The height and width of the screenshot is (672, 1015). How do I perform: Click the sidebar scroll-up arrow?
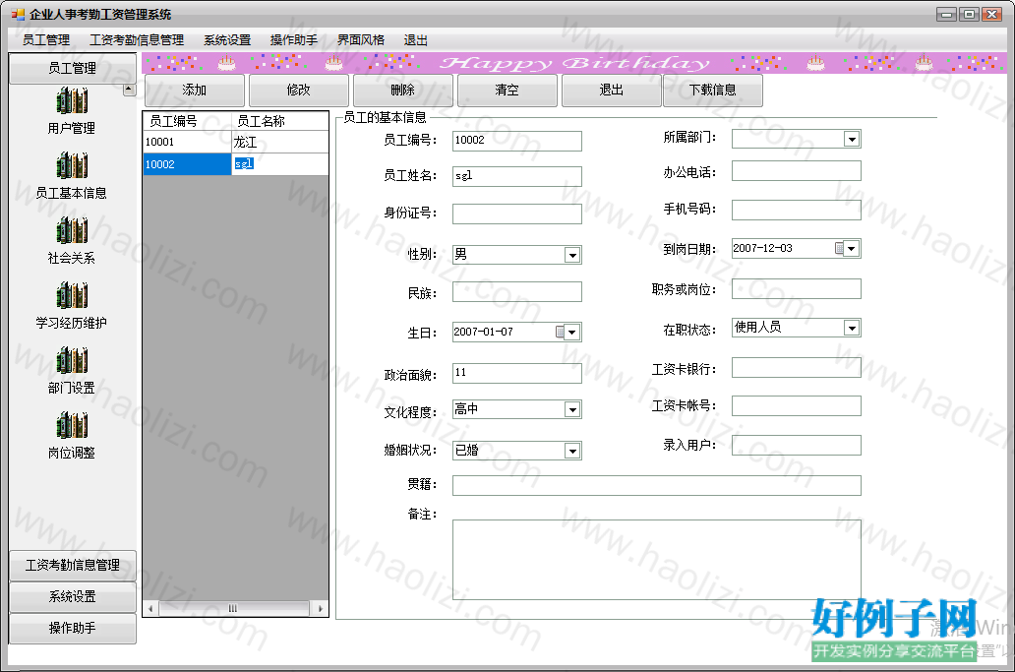pyautogui.click(x=130, y=90)
